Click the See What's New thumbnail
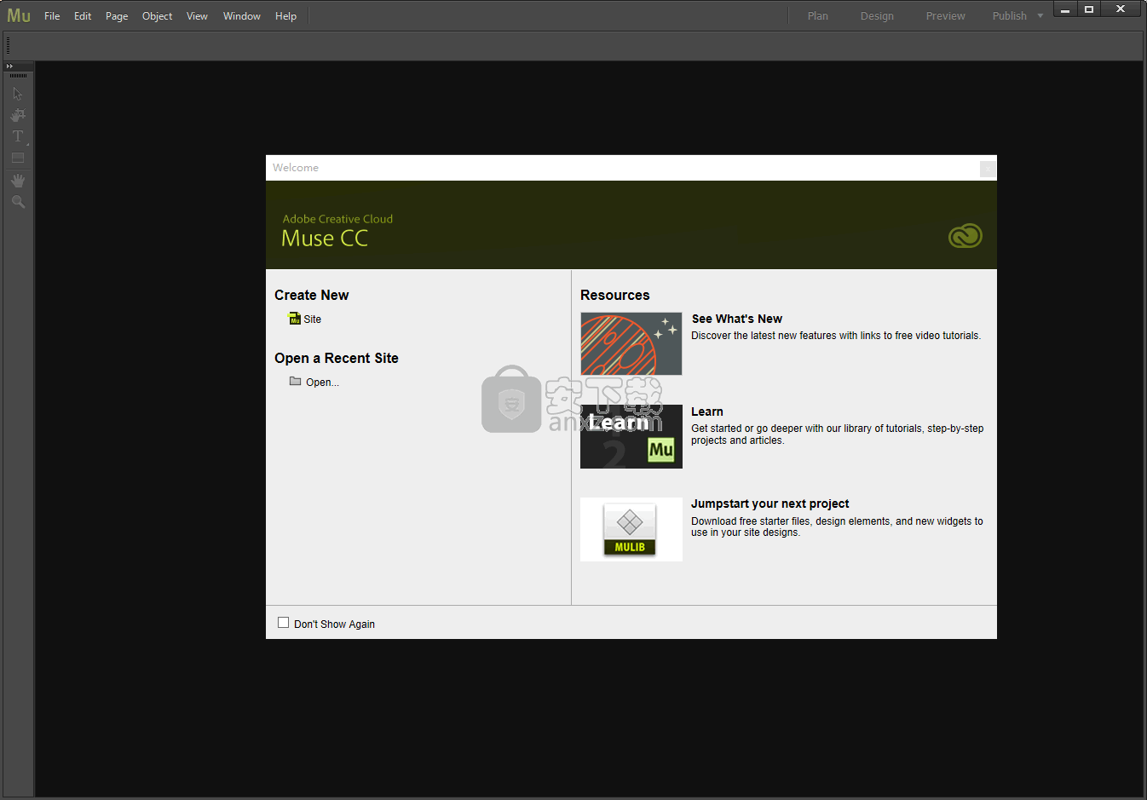Screen dimensions: 1147x800 [631, 343]
